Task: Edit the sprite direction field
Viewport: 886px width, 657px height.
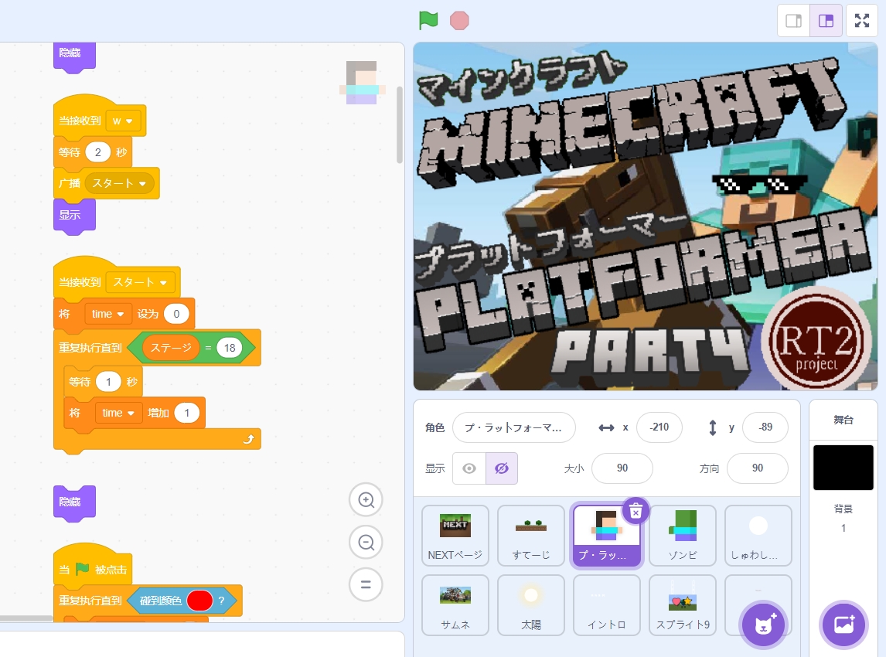Action: (x=757, y=468)
